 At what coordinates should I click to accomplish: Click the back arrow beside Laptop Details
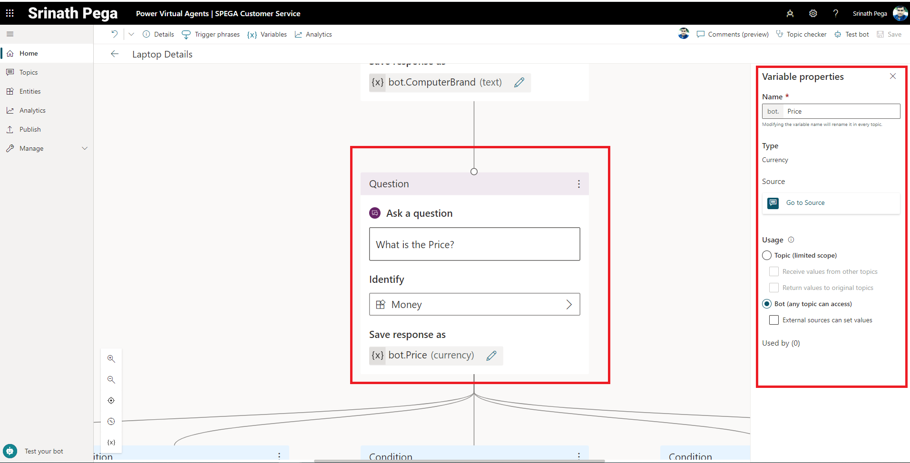pos(115,54)
